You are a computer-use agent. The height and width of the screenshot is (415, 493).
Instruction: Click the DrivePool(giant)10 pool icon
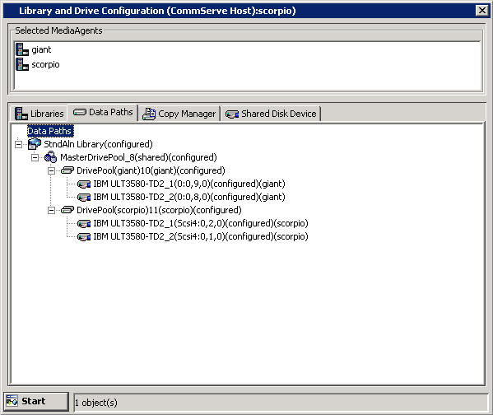point(67,170)
